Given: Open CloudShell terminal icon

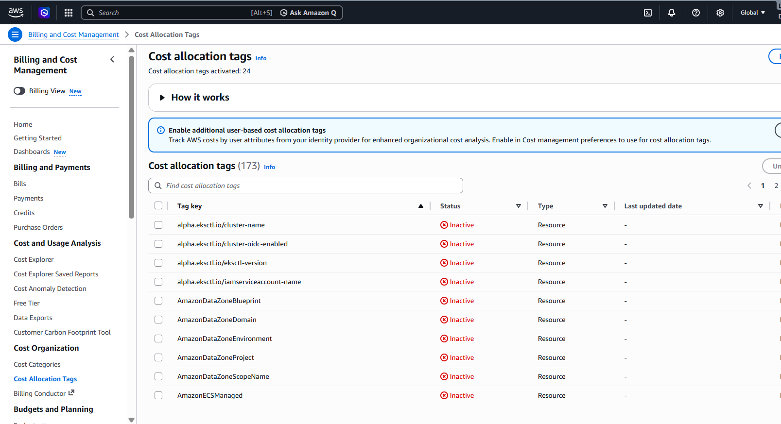Looking at the screenshot, I should 648,13.
